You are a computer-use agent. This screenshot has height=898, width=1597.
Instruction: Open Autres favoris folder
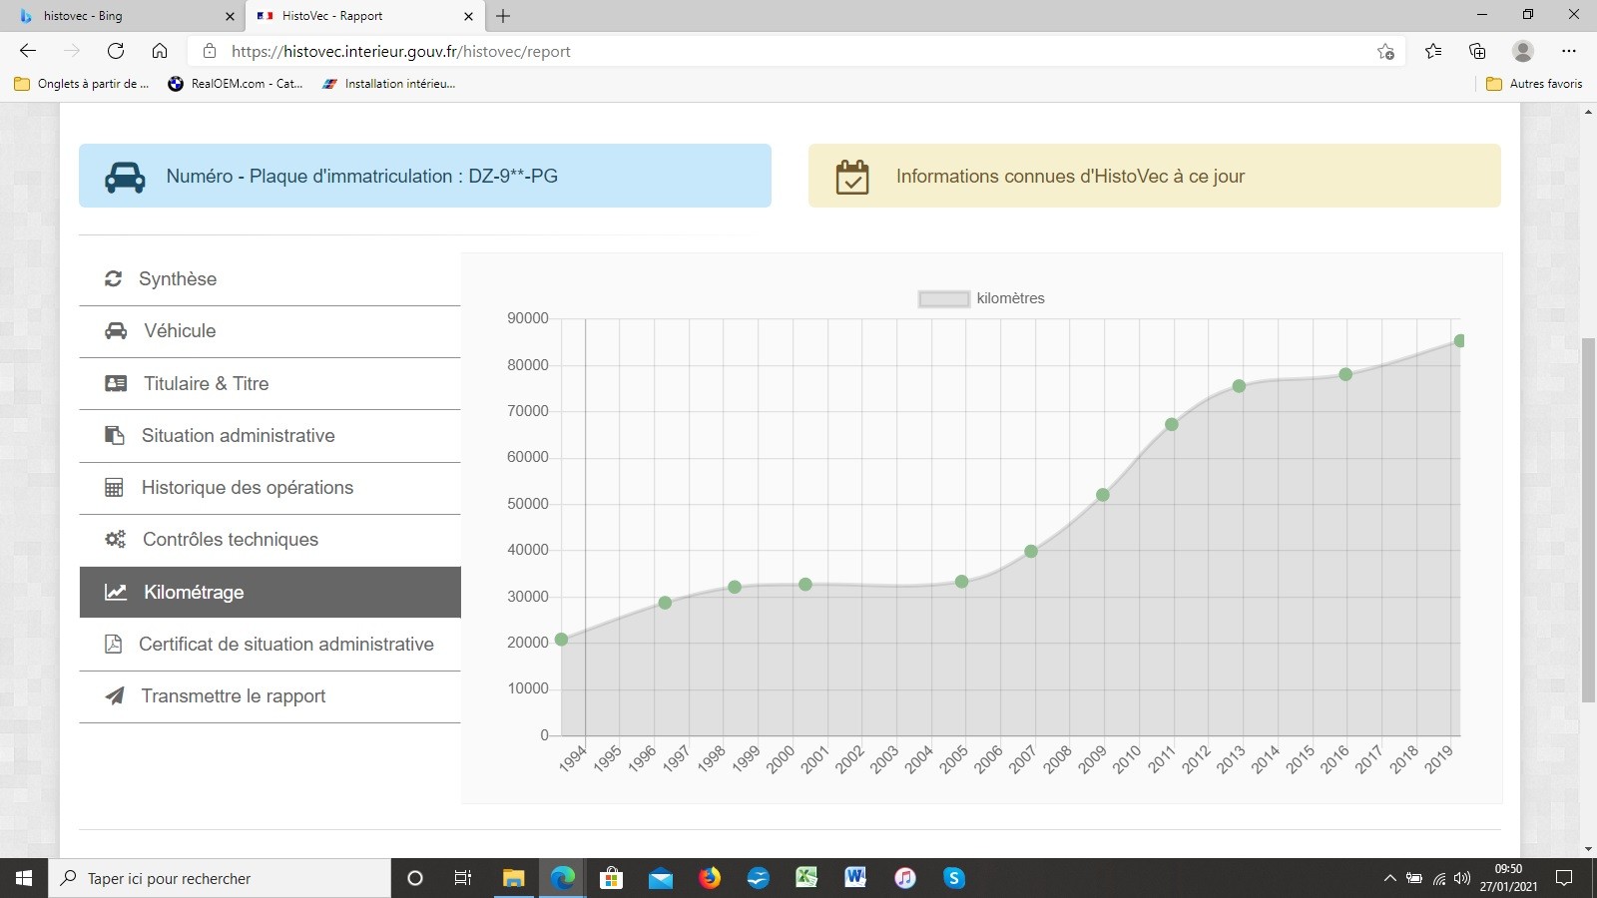click(x=1534, y=84)
